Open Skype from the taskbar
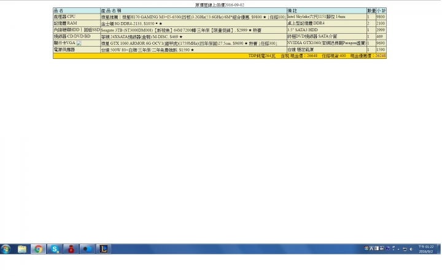The width and height of the screenshot is (442, 276). (55, 249)
